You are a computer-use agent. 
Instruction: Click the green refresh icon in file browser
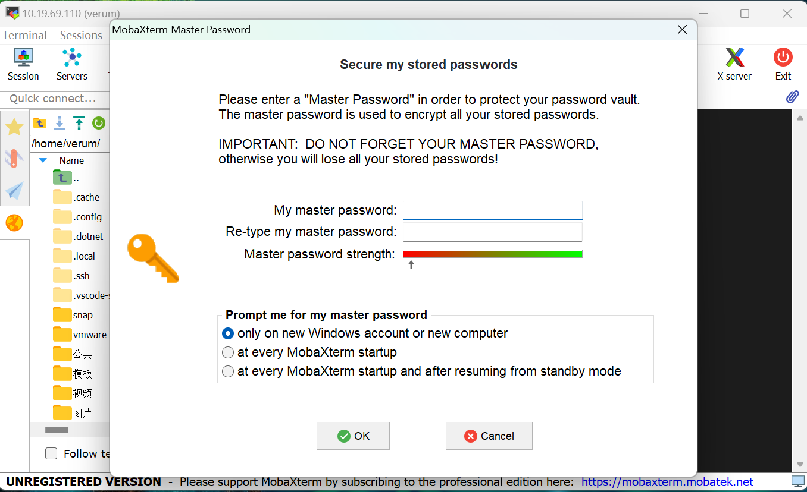pyautogui.click(x=99, y=123)
